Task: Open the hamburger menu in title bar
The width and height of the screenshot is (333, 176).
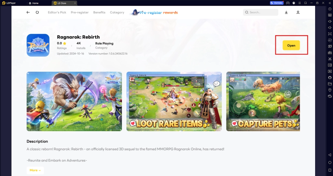Action: coord(300,3)
